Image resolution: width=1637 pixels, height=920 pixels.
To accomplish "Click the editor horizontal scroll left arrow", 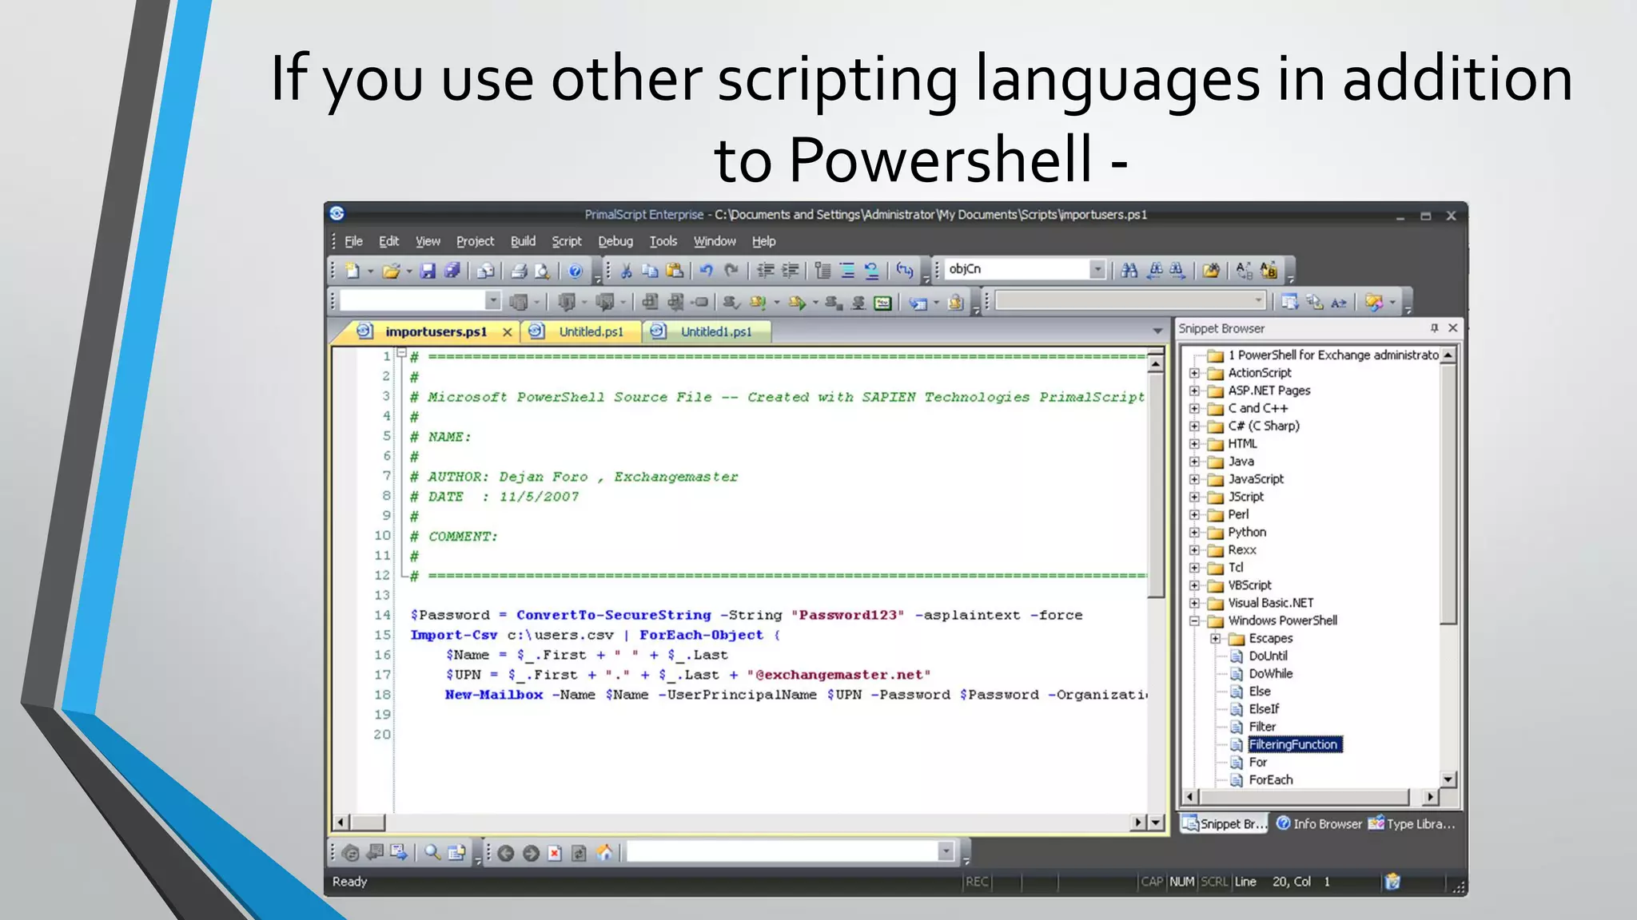I will 341,822.
